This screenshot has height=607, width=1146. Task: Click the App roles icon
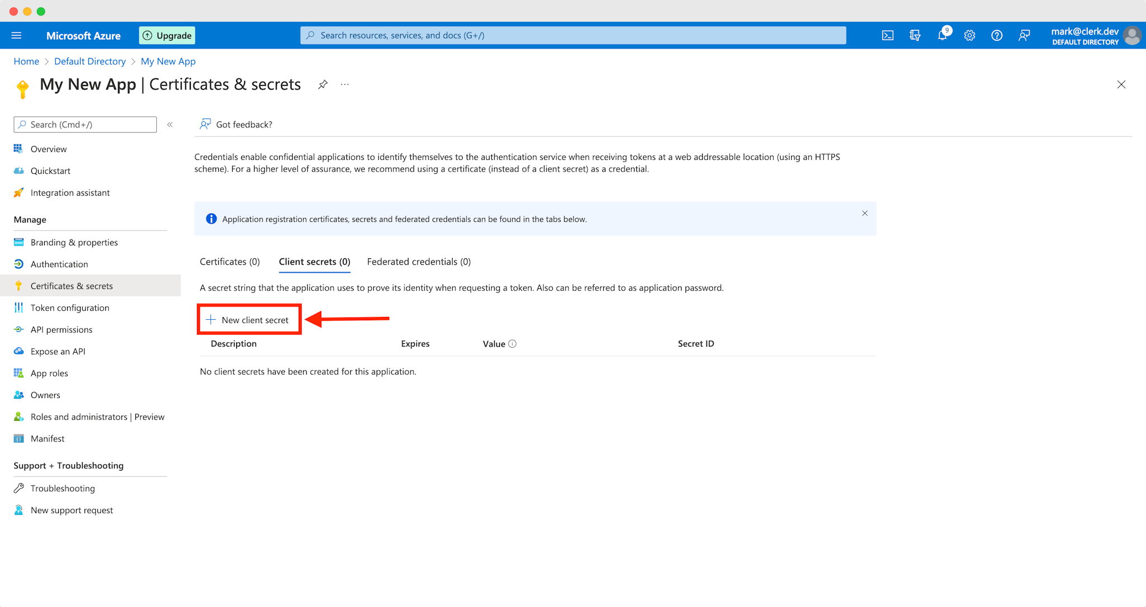tap(18, 372)
